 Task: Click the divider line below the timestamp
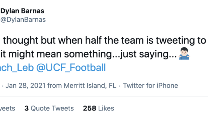point(104,97)
